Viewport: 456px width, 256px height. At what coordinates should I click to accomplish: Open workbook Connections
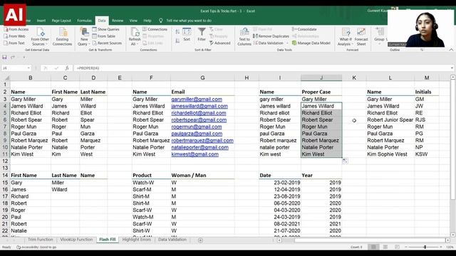155,29
